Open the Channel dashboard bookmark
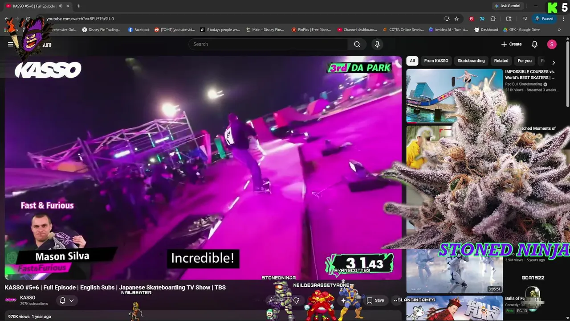The image size is (570, 321). click(357, 30)
